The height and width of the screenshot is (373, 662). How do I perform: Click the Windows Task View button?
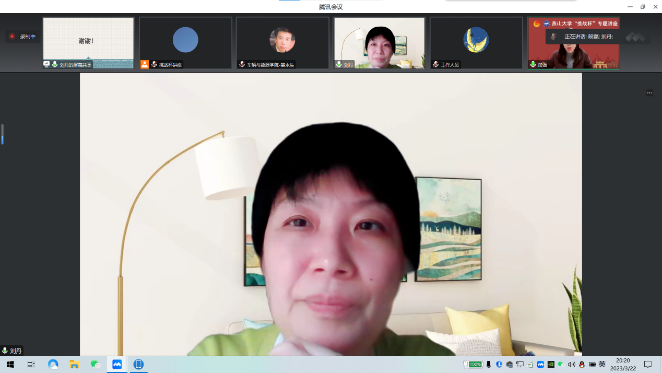(31, 364)
